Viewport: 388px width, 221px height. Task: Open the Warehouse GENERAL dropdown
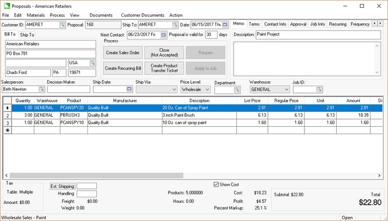286,89
